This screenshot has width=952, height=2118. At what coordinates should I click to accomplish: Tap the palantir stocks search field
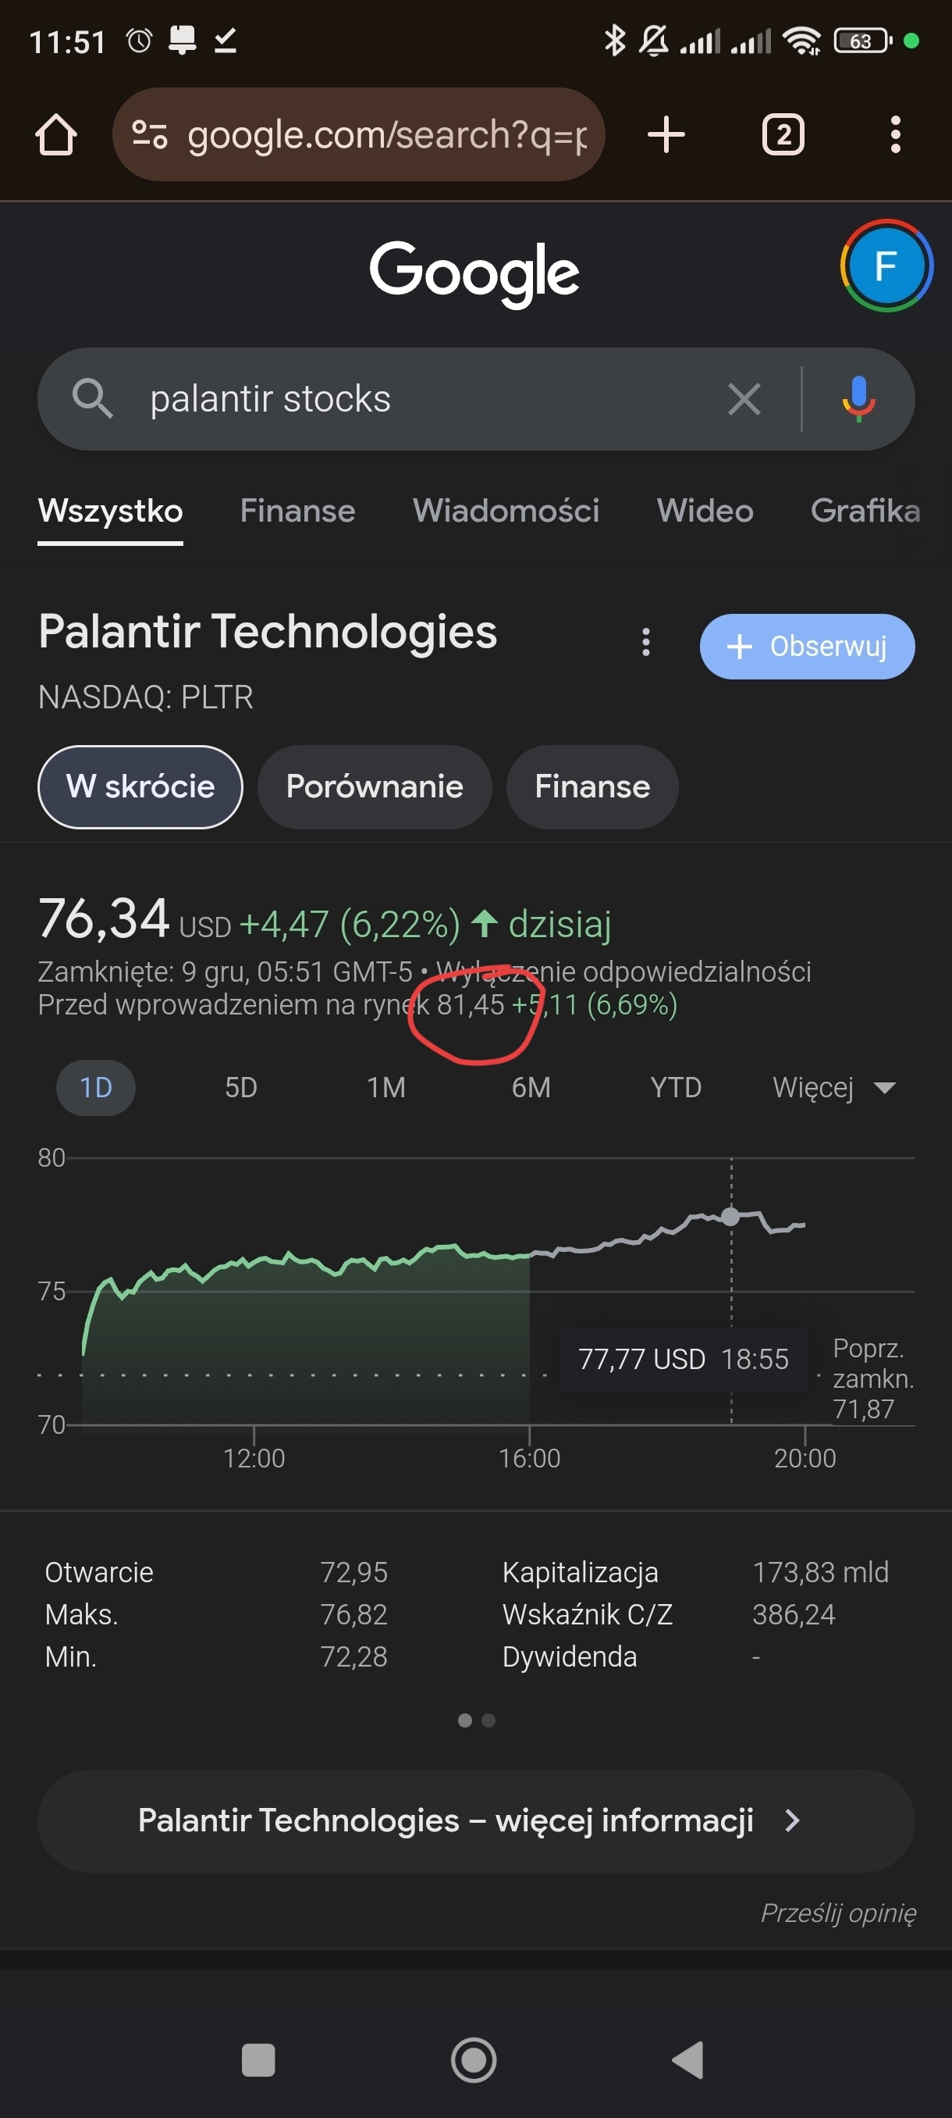[x=410, y=400]
